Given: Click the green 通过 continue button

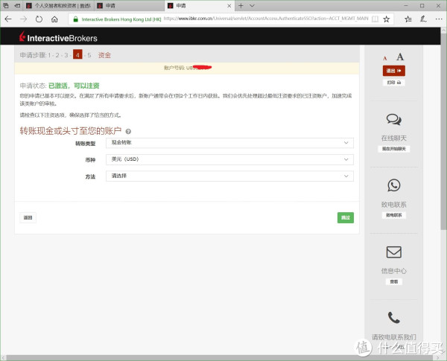Looking at the screenshot, I should click(345, 218).
